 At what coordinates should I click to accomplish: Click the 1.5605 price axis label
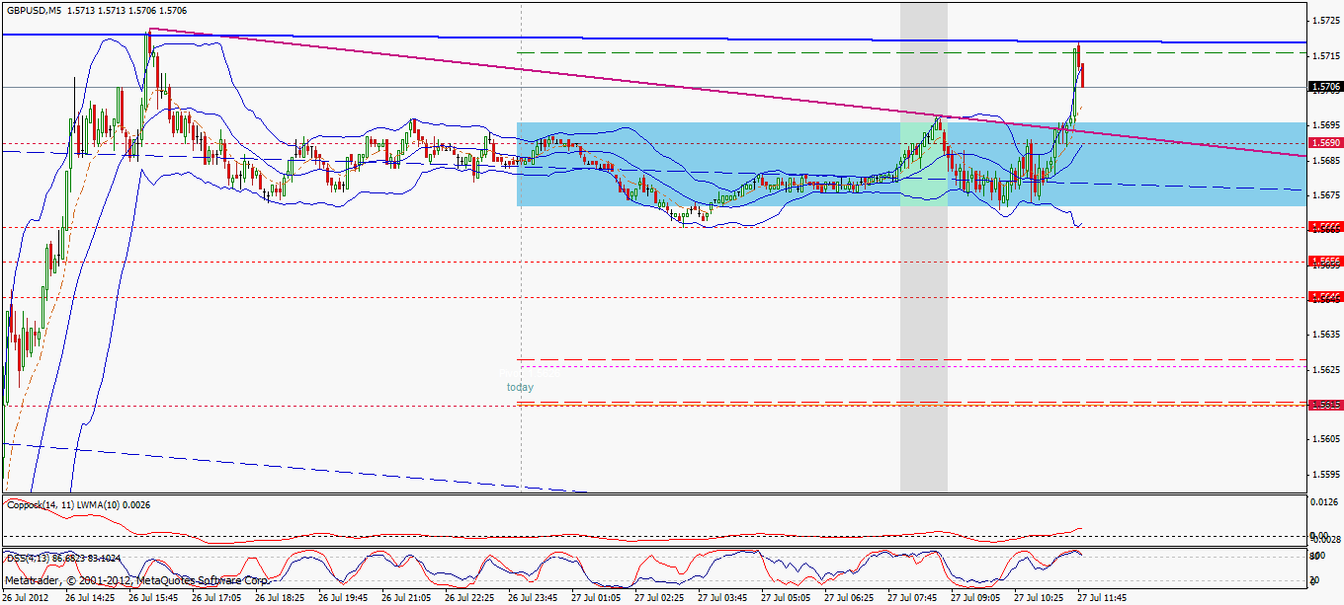(1325, 438)
